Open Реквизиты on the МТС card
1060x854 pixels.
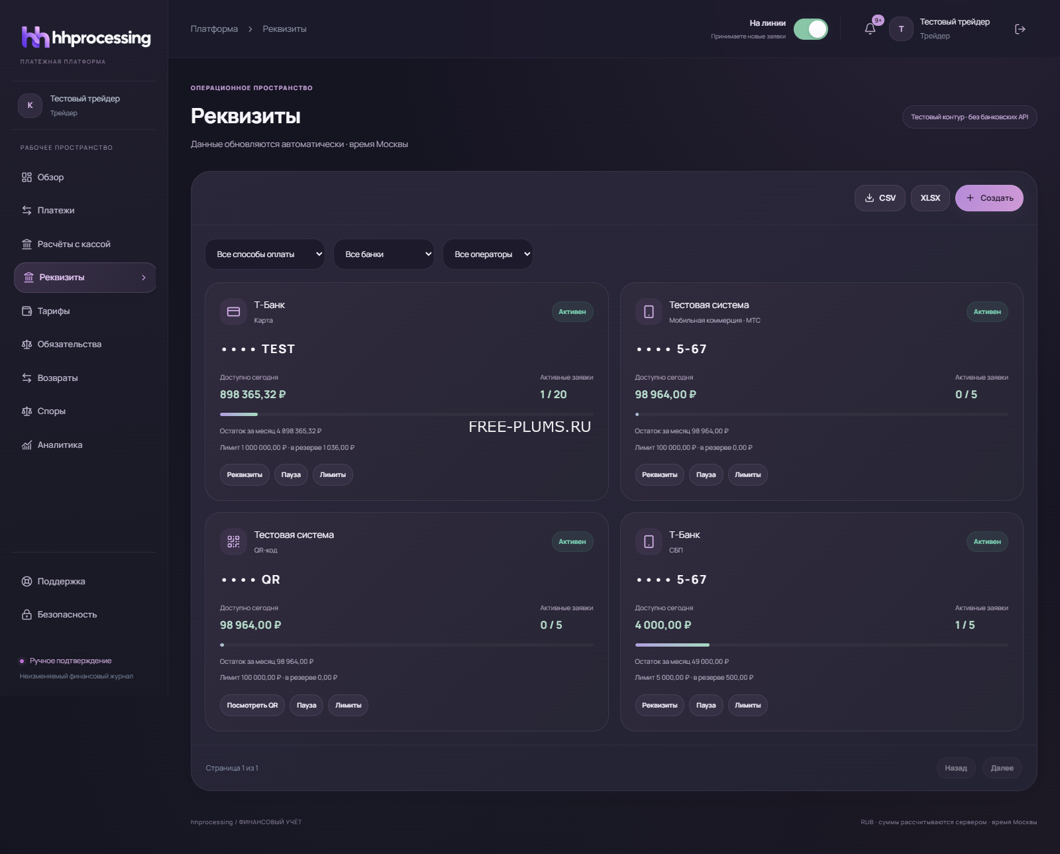click(x=660, y=475)
